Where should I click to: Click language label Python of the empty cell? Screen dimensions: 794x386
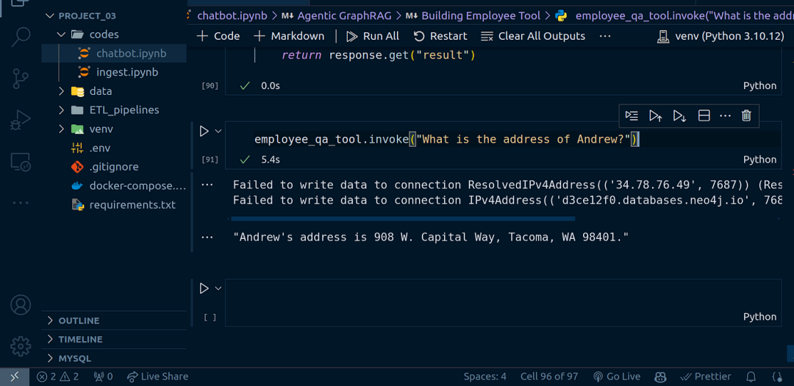[759, 317]
